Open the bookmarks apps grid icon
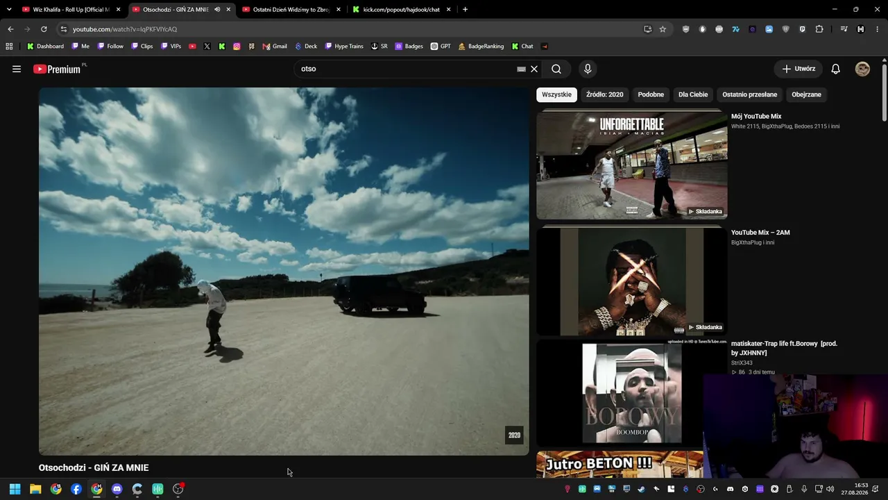This screenshot has height=500, width=888. (x=9, y=47)
